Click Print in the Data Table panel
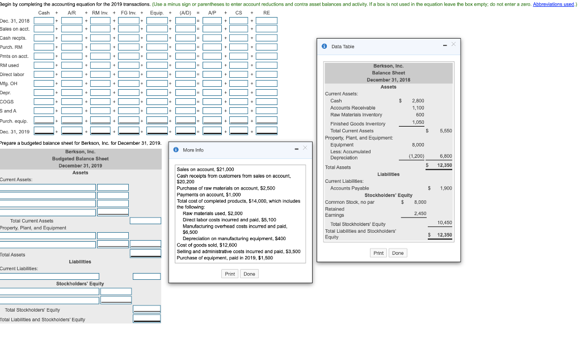 click(378, 253)
